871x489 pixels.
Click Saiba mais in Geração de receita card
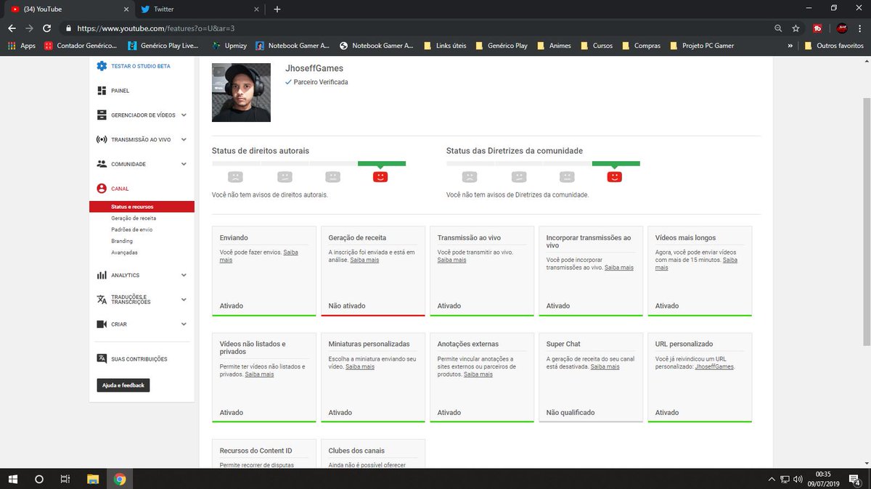[x=364, y=260]
